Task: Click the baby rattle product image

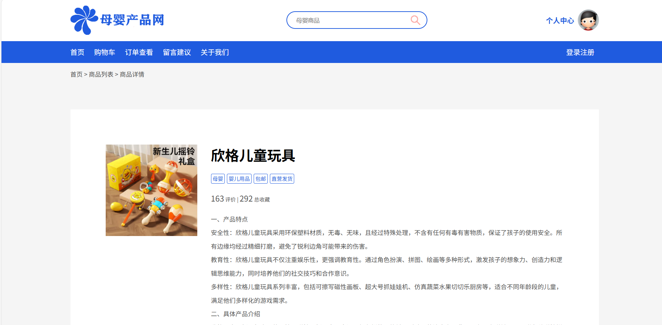Action: 151,190
